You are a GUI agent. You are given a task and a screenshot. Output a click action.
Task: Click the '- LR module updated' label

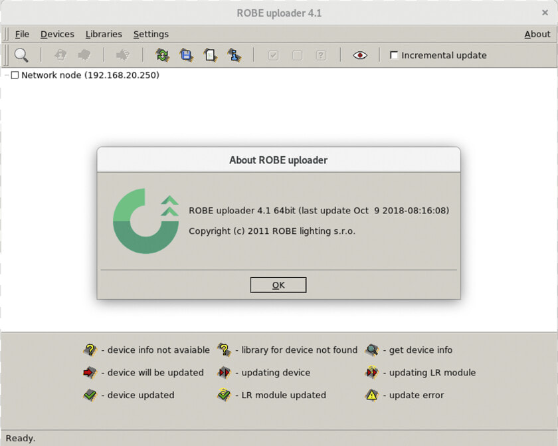pos(281,395)
